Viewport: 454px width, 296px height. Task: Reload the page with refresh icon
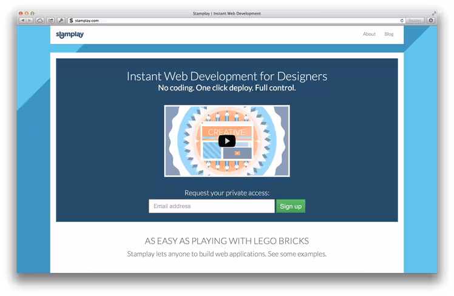pos(402,21)
